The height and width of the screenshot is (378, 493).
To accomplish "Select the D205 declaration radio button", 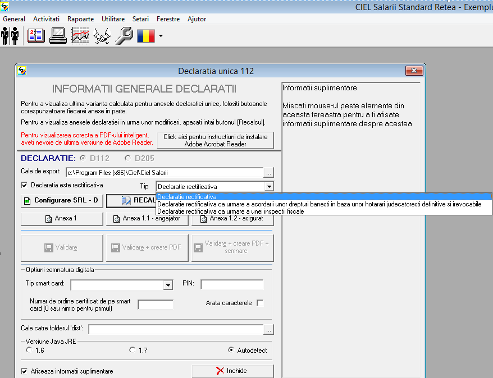I will tap(127, 158).
